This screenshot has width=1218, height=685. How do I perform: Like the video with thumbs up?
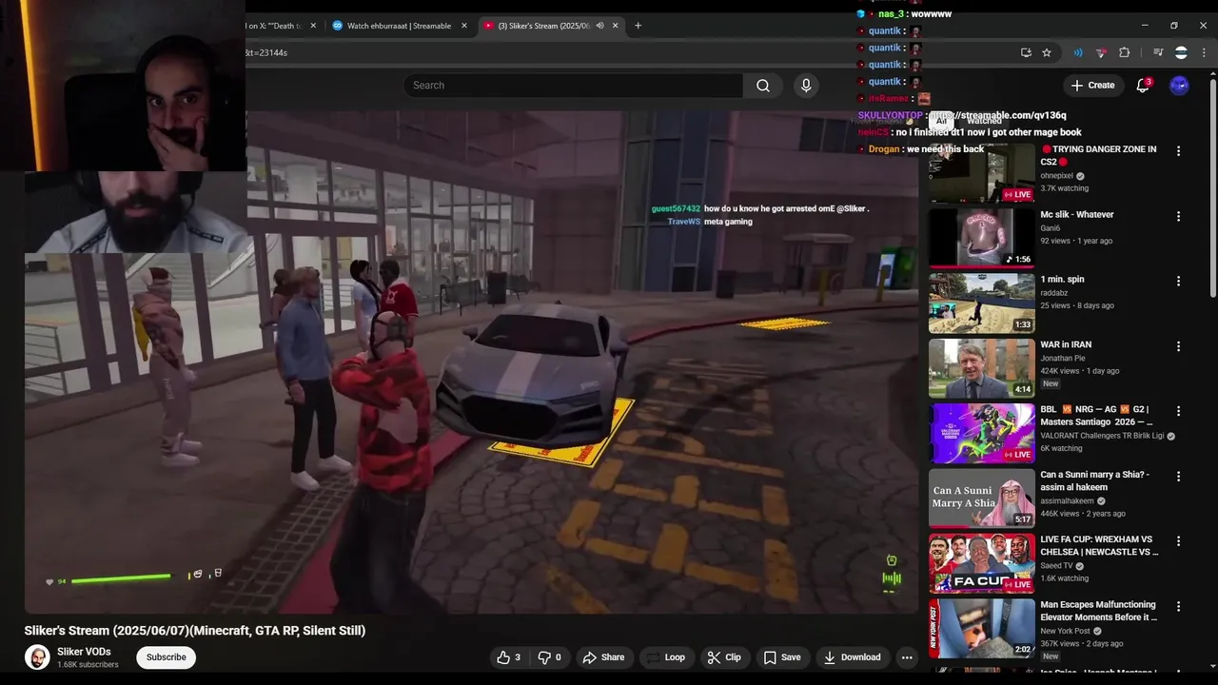click(x=508, y=657)
